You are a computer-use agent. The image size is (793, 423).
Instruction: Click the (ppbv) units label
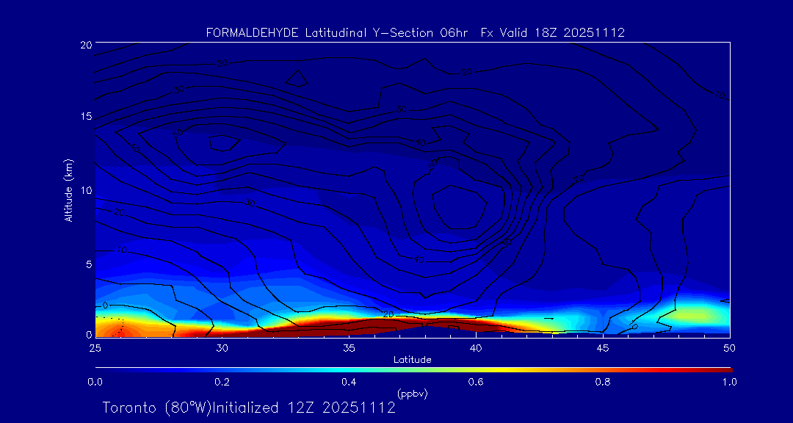(x=412, y=394)
